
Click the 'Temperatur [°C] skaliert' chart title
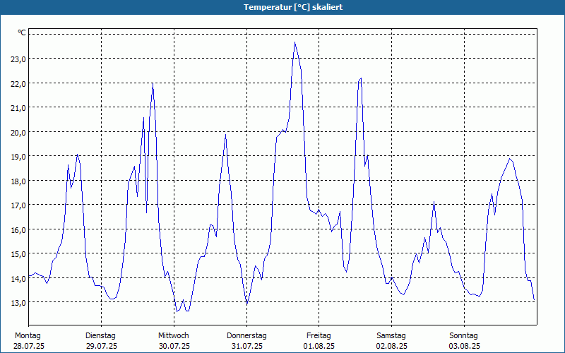tap(293, 7)
